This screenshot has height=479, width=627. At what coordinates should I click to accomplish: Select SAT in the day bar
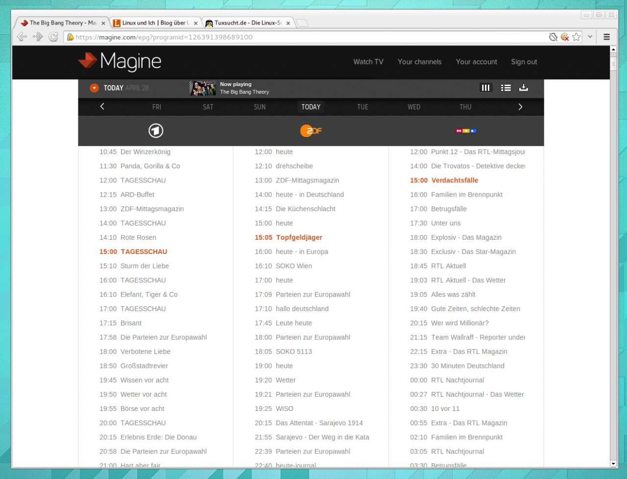pos(208,107)
